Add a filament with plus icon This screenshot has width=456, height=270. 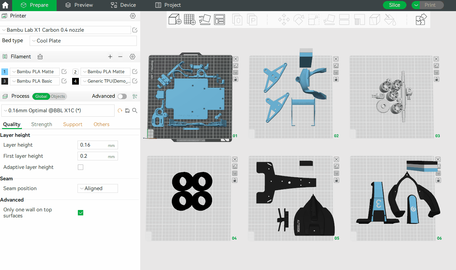110,57
